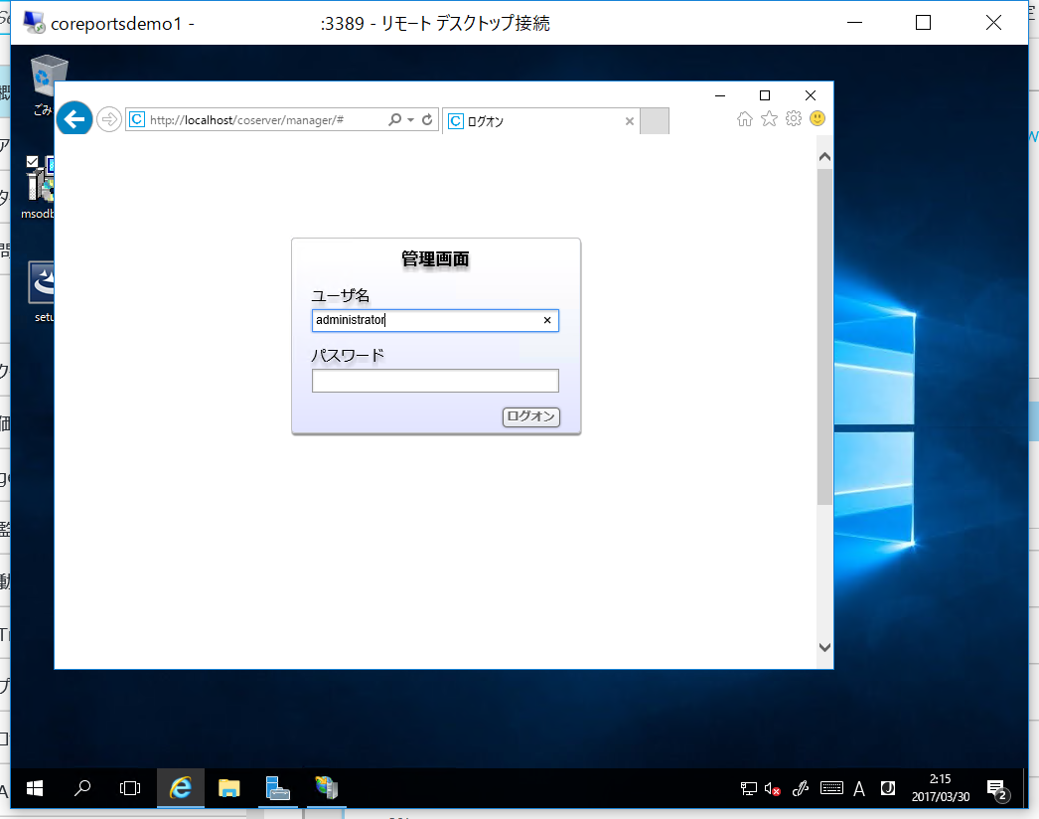The image size is (1039, 819).
Task: Click the msodb desktop icon
Action: point(39,187)
